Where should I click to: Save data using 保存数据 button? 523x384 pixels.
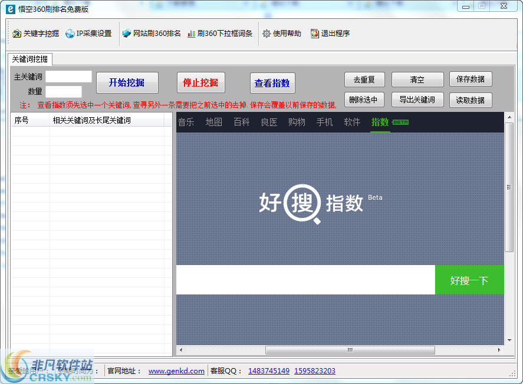point(471,79)
